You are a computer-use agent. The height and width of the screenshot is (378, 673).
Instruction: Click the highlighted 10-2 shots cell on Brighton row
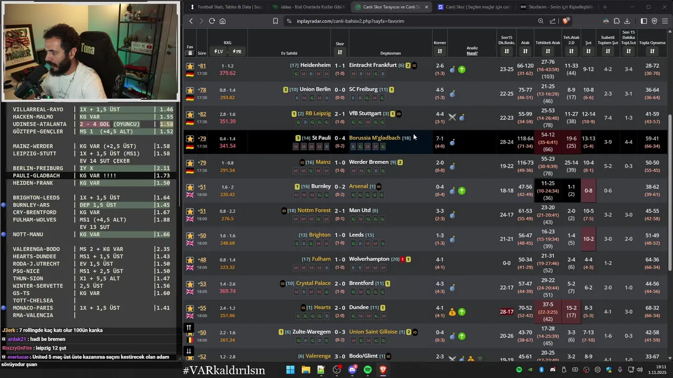pyautogui.click(x=588, y=239)
